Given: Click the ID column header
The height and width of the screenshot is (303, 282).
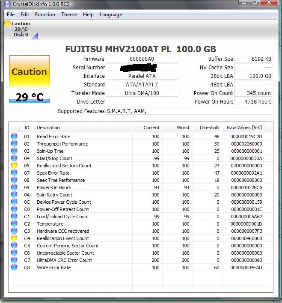Looking at the screenshot, I should click(x=27, y=128).
